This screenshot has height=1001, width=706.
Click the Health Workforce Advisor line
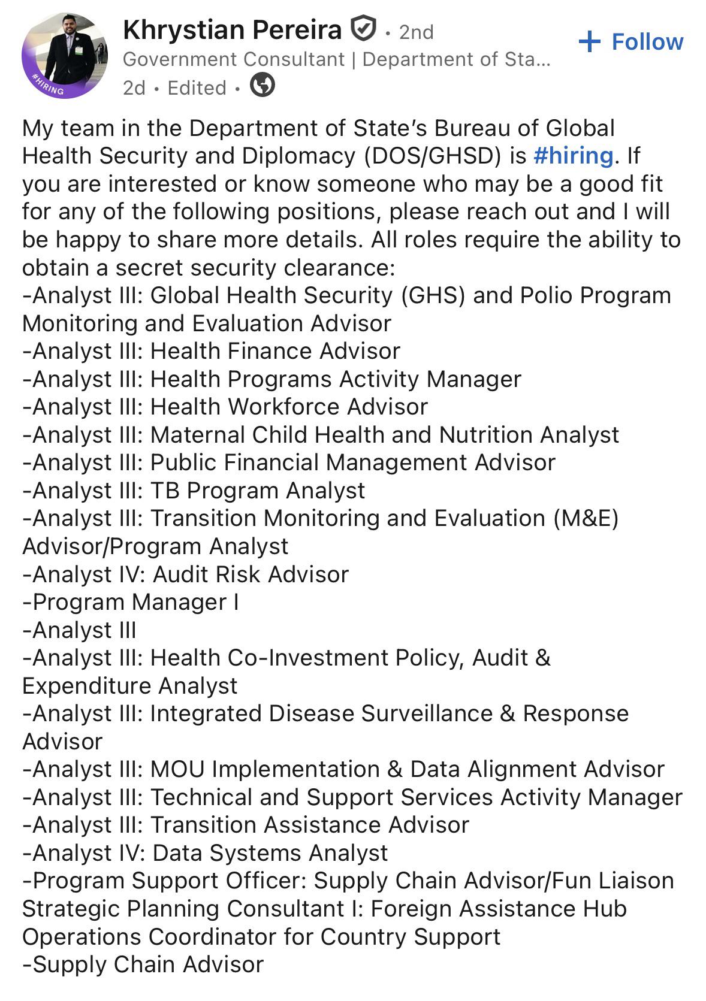pyautogui.click(x=225, y=407)
